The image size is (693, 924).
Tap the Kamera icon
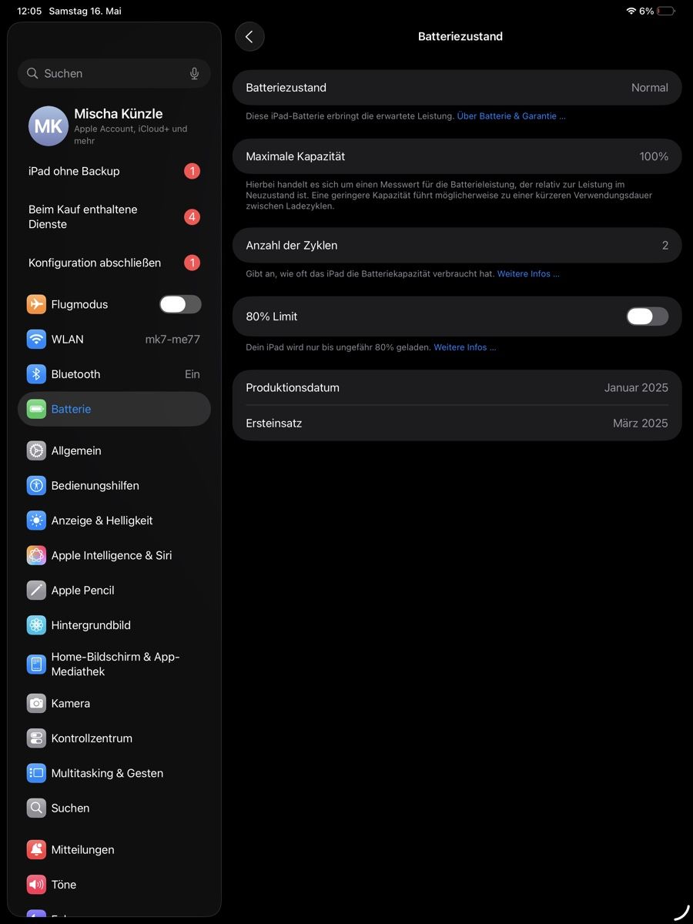(36, 703)
